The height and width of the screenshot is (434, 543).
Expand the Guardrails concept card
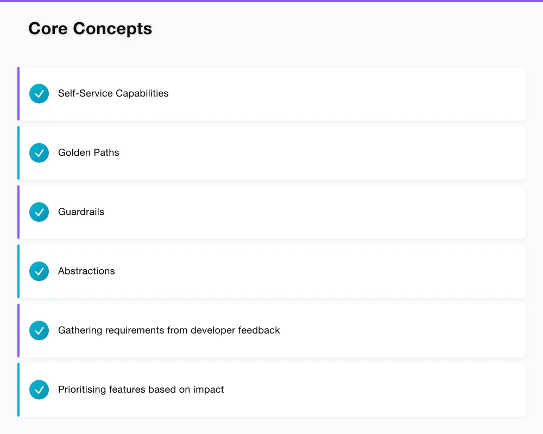[271, 212]
